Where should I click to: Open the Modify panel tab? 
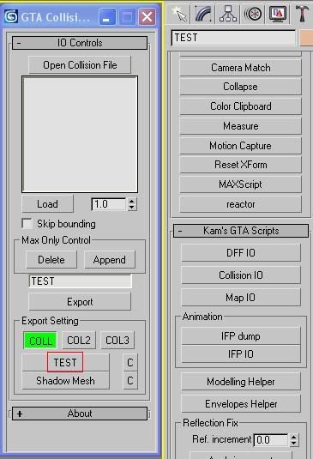(x=202, y=14)
